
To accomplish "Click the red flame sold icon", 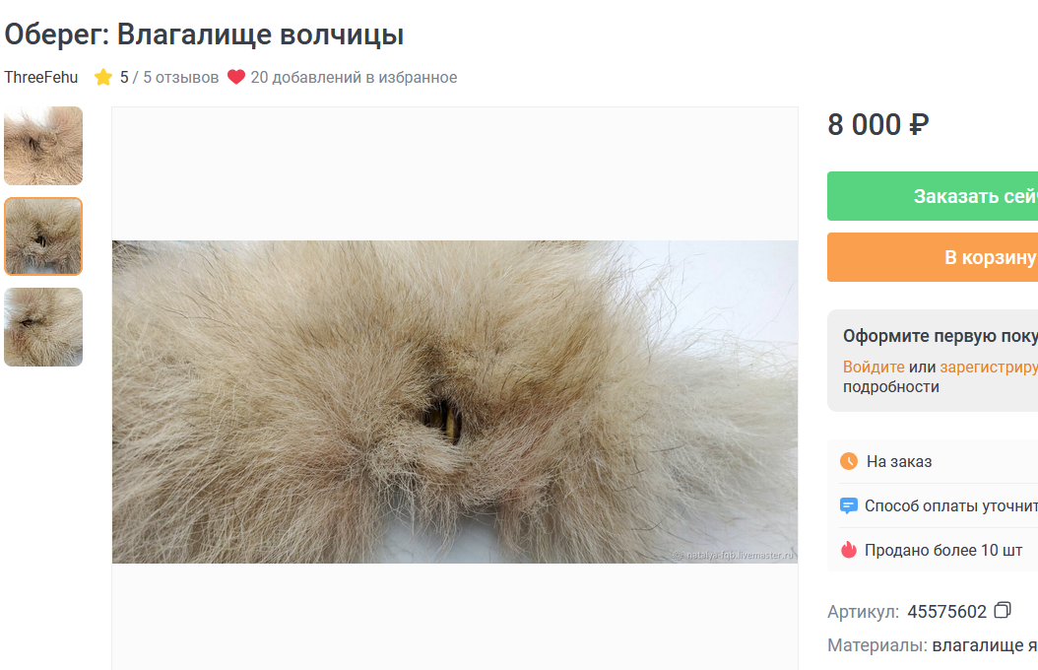I will pos(849,550).
